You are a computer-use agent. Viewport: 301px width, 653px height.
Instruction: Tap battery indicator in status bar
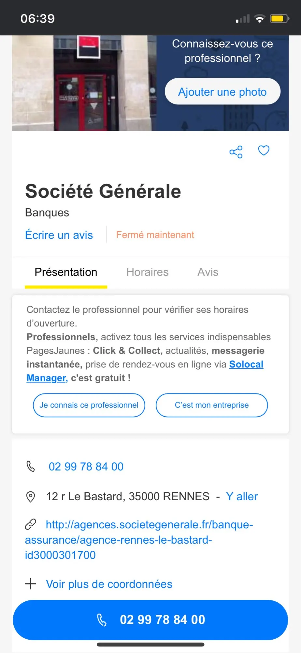[279, 19]
